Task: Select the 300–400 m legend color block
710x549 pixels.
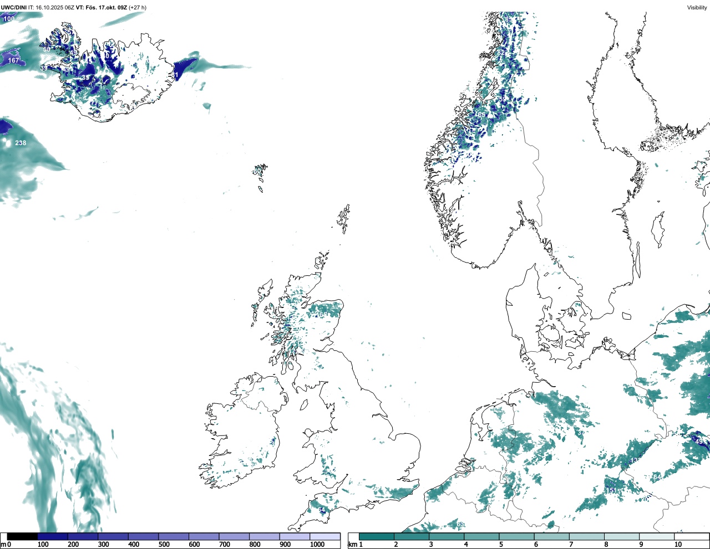Action: tap(113, 537)
